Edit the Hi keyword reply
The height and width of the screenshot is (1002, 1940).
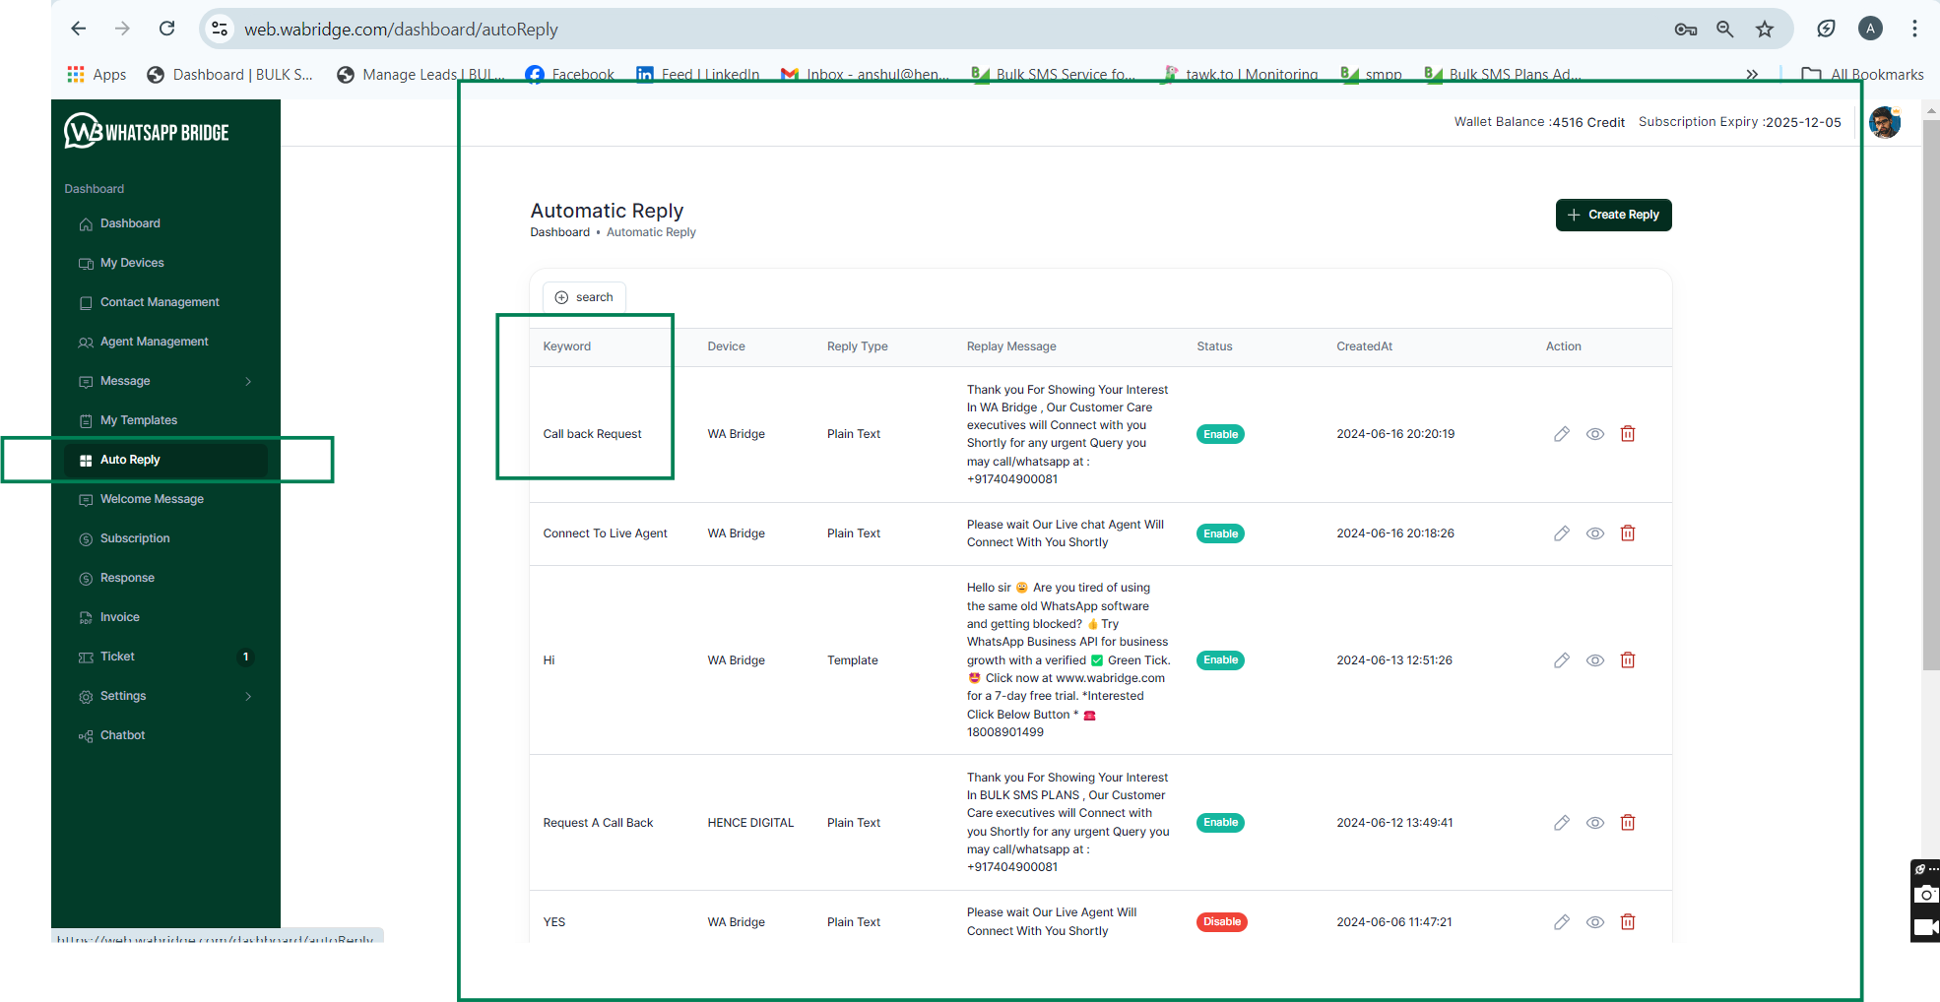1562,660
